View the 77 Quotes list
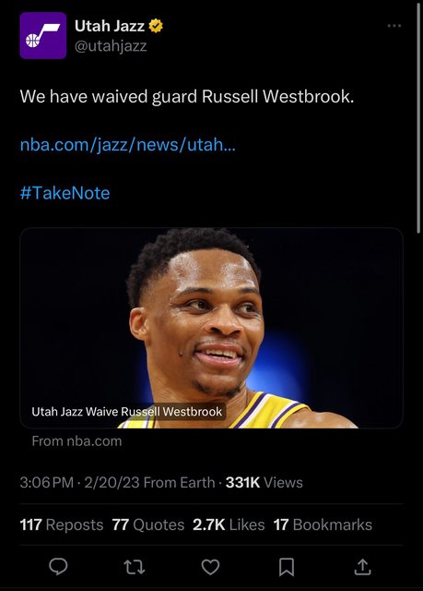Image resolution: width=423 pixels, height=591 pixels. click(148, 525)
